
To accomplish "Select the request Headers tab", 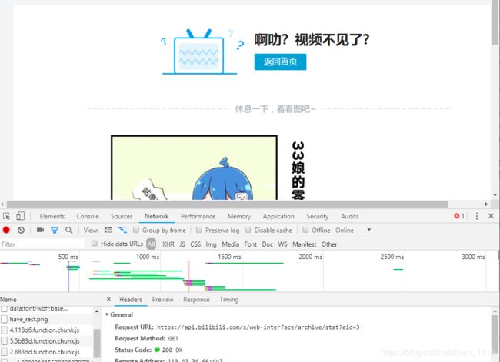I will [x=131, y=300].
